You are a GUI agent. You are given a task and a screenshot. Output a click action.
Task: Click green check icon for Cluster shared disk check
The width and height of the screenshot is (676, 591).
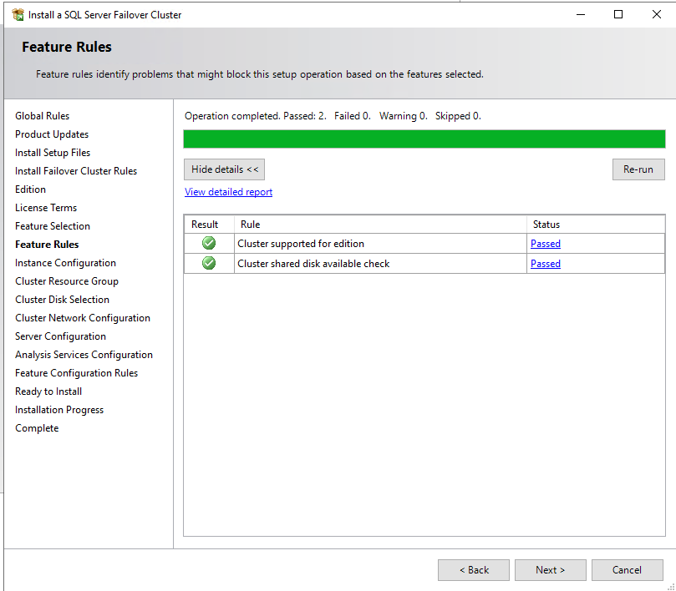(x=209, y=263)
